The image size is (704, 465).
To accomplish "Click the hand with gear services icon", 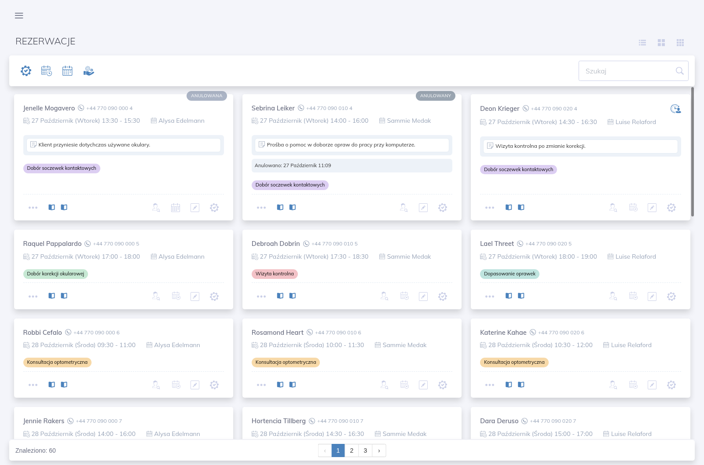I will coord(88,71).
